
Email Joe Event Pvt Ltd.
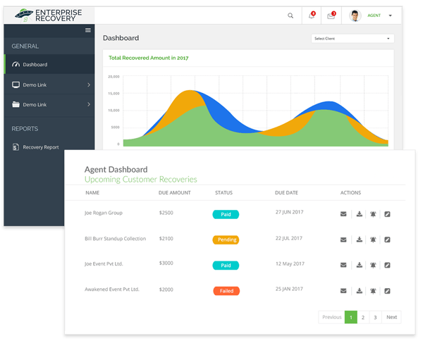[x=343, y=265]
